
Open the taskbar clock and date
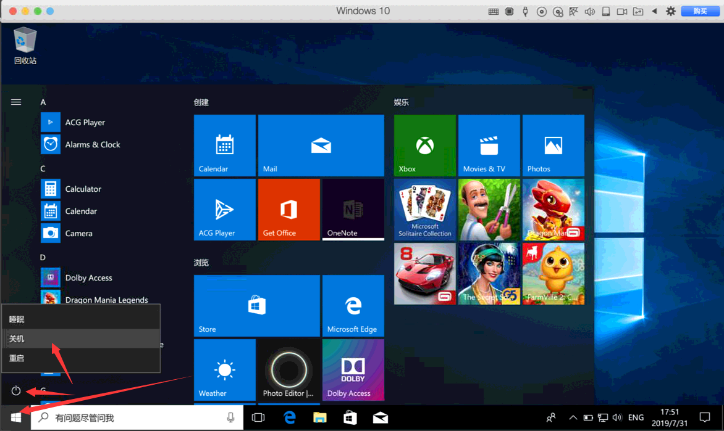670,417
